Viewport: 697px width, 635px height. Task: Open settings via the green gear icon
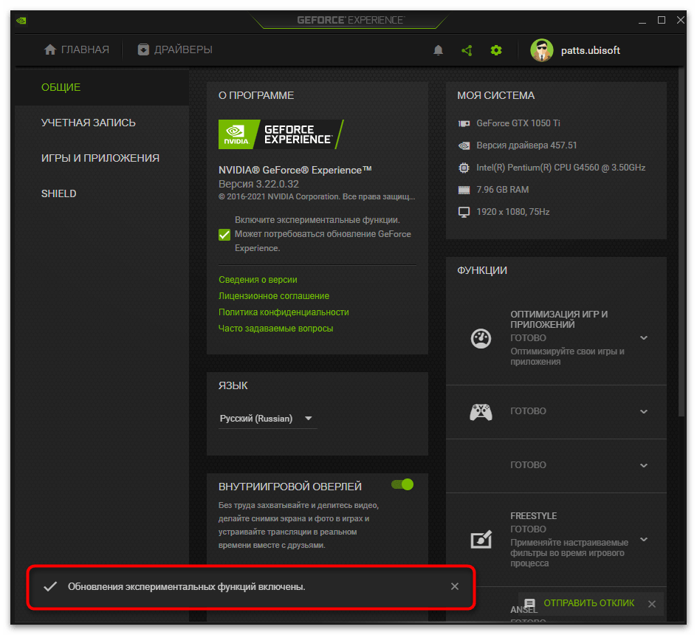496,50
